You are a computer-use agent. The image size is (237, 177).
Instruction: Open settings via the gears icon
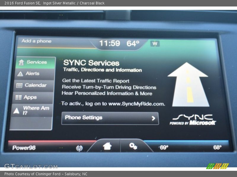[133, 146]
